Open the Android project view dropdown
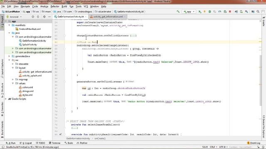 (14, 17)
